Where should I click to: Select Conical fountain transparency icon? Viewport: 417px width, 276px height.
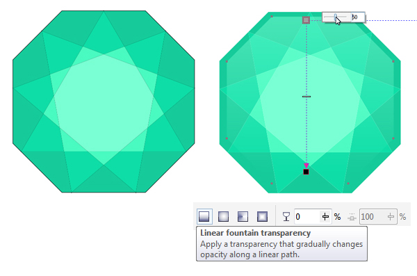243,216
